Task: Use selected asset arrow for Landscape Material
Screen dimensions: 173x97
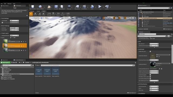Action: (157, 65)
